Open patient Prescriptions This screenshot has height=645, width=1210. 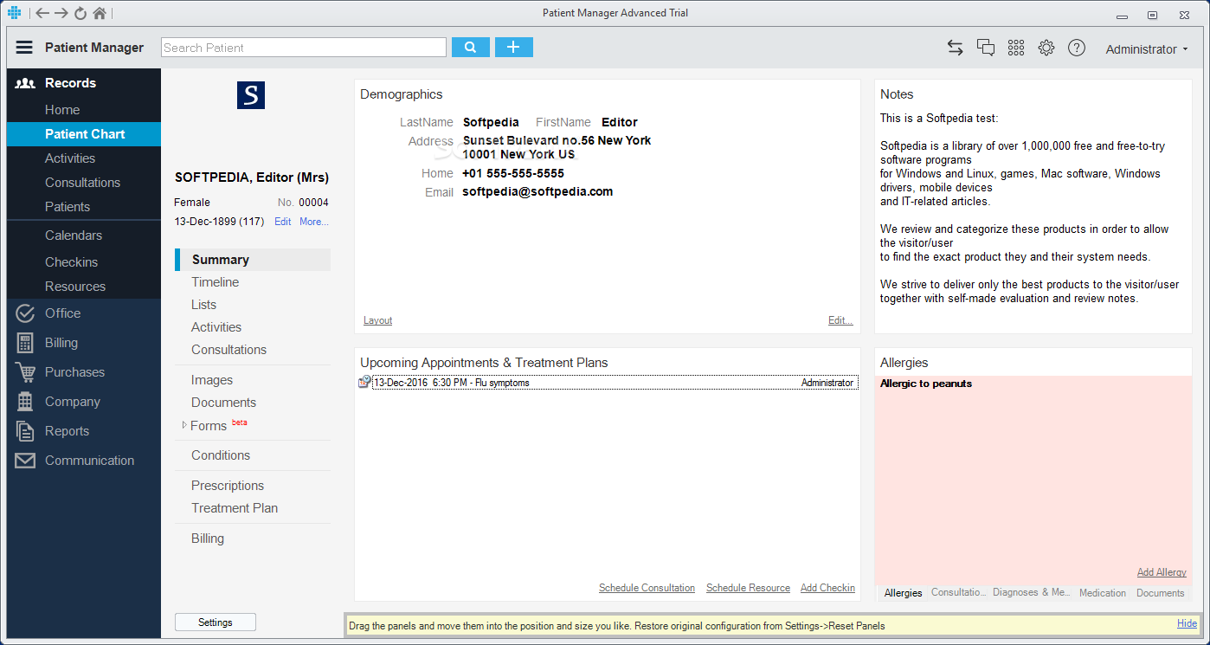(x=228, y=486)
